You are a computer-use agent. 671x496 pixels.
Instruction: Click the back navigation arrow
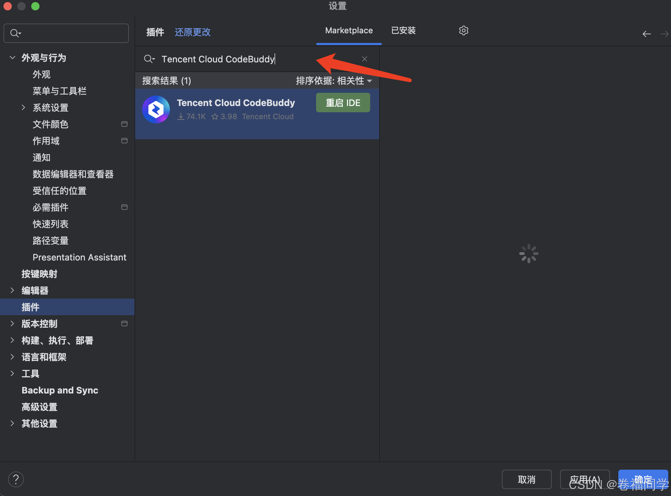pyautogui.click(x=646, y=34)
